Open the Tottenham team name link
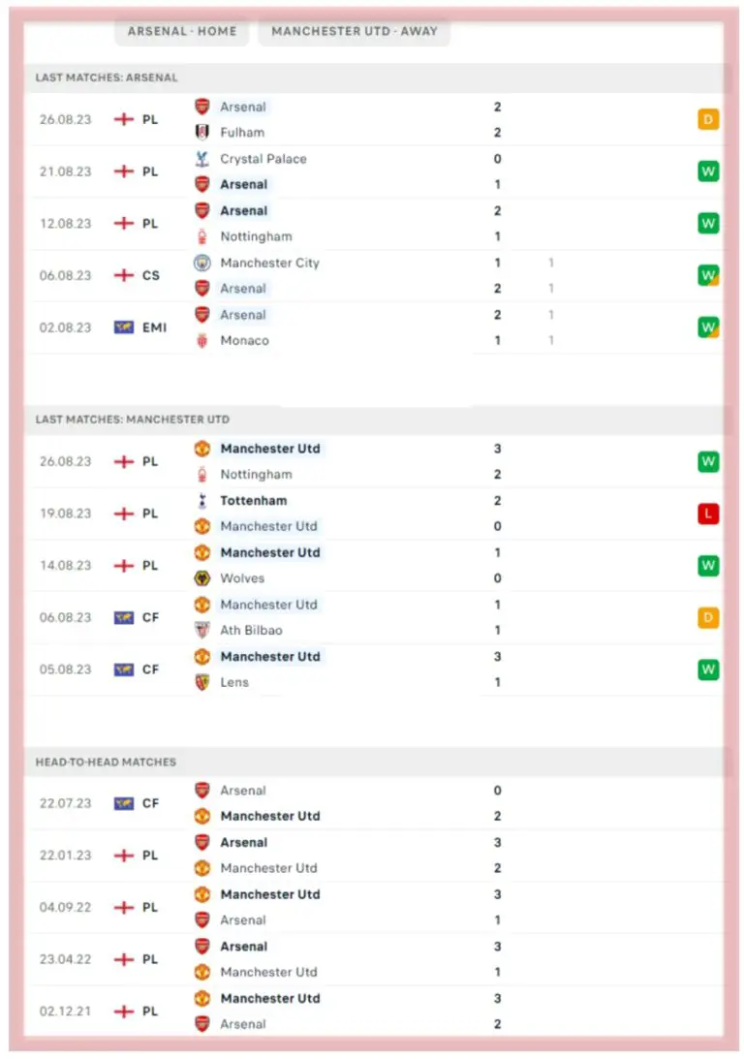 coord(254,501)
